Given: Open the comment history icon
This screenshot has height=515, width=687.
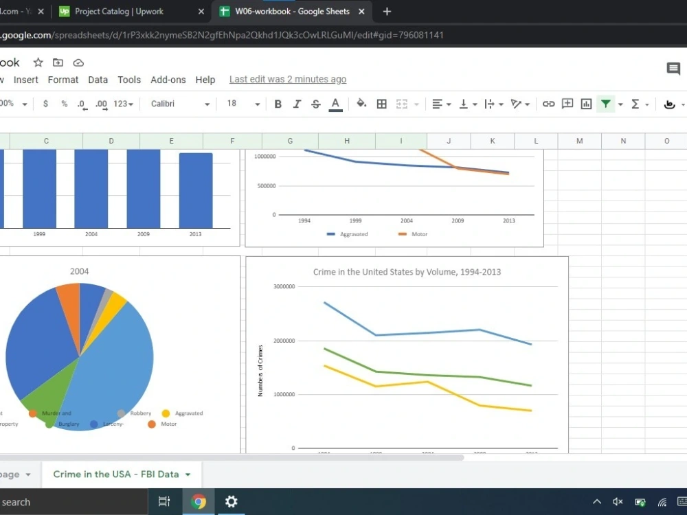Looking at the screenshot, I should (673, 68).
